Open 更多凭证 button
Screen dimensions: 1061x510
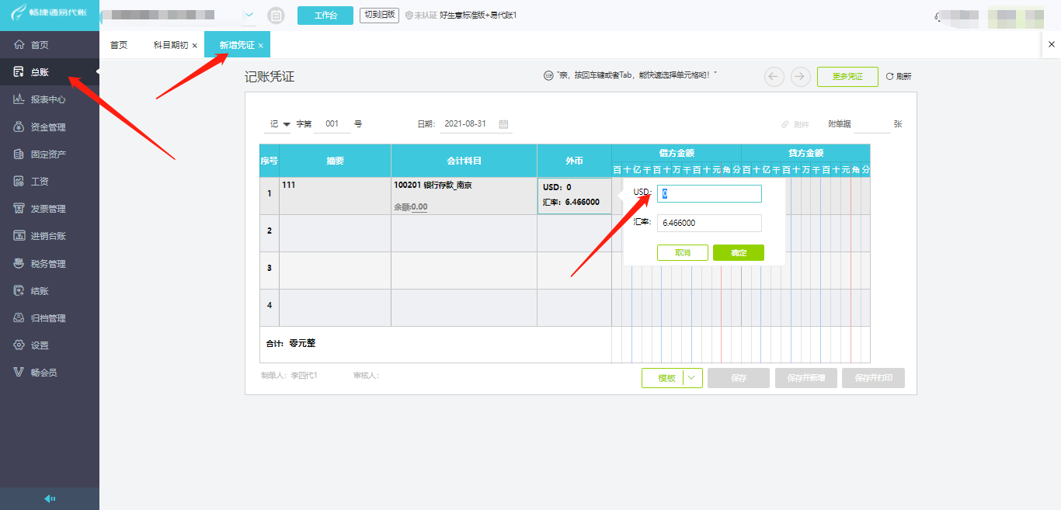847,77
